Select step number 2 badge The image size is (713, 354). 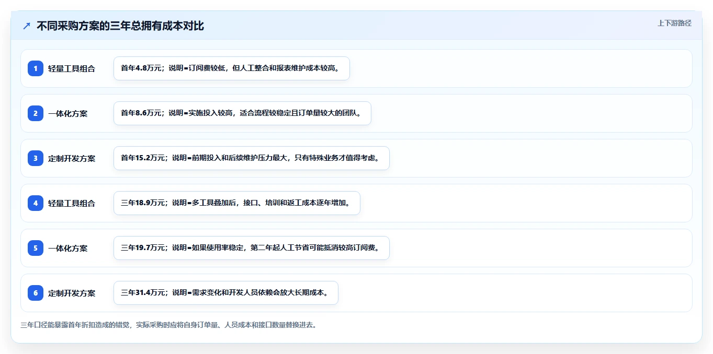point(36,113)
